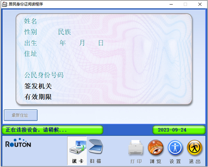Click the date 2023-09-24

[172, 130]
